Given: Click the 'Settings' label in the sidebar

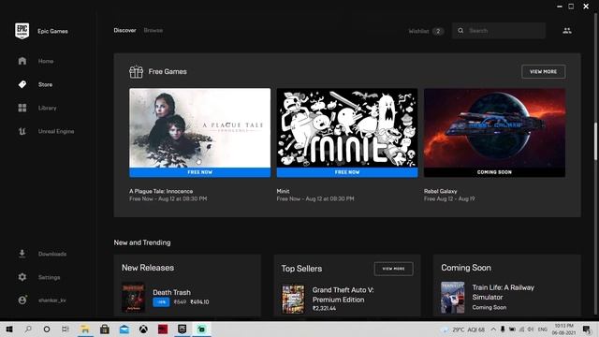Looking at the screenshot, I should coord(49,277).
